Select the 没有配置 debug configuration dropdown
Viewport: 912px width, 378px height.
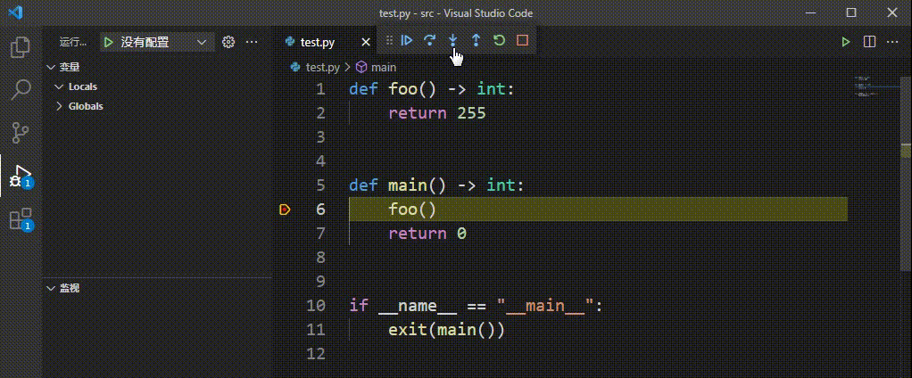point(155,42)
